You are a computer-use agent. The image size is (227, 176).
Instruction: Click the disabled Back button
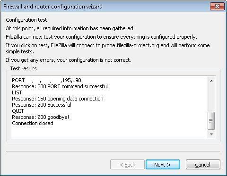pos(127,165)
